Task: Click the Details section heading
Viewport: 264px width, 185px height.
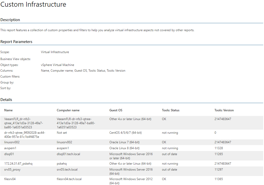Action: (x=6, y=100)
